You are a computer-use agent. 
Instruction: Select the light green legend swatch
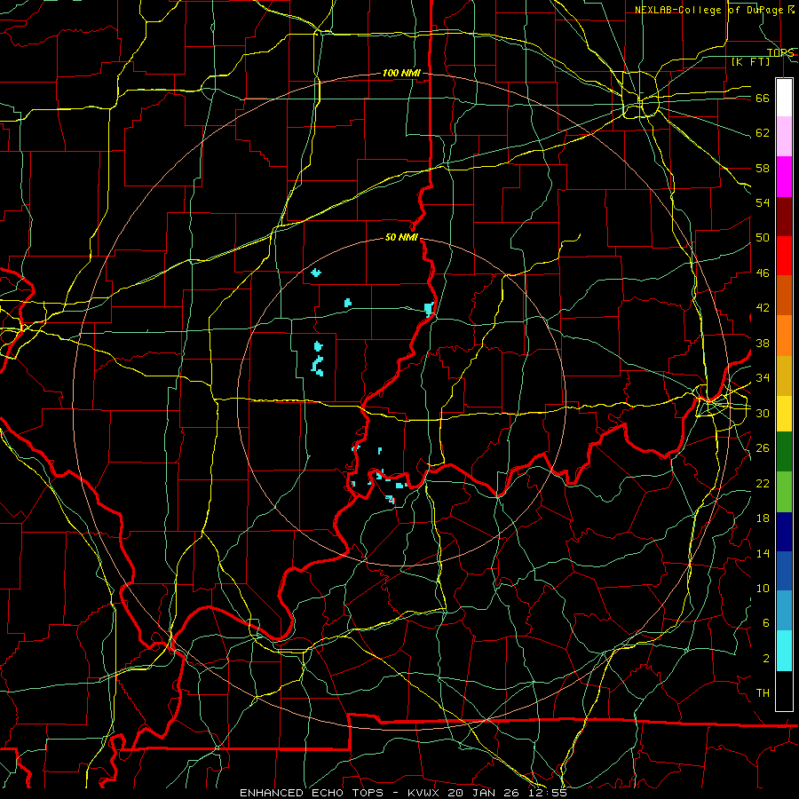(784, 492)
